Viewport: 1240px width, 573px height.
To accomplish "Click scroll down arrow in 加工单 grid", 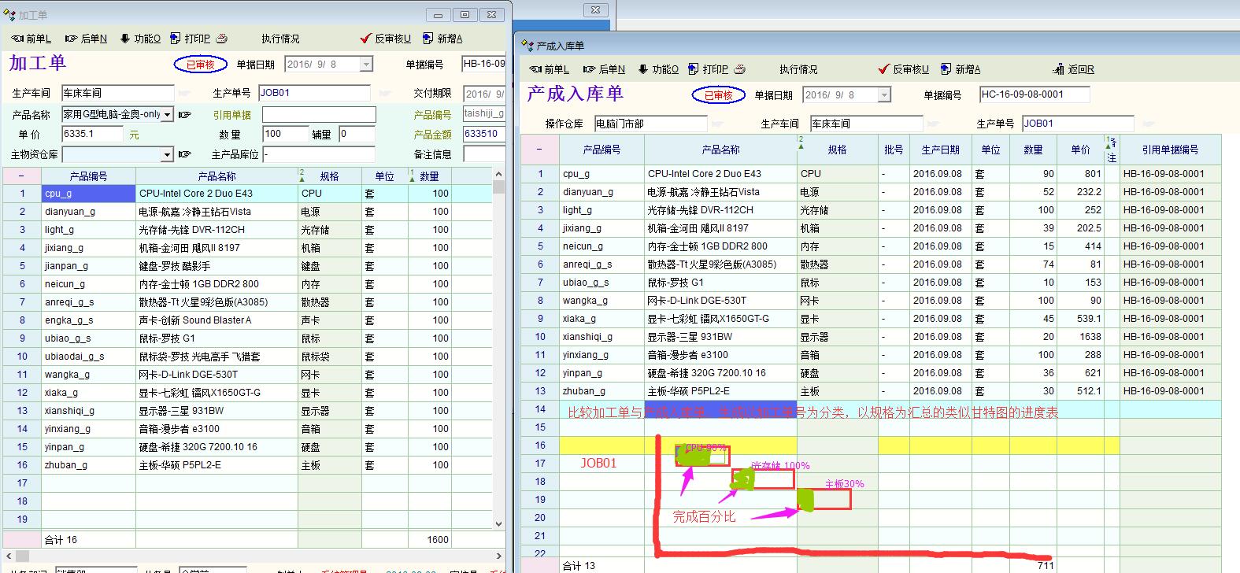I will coord(498,523).
